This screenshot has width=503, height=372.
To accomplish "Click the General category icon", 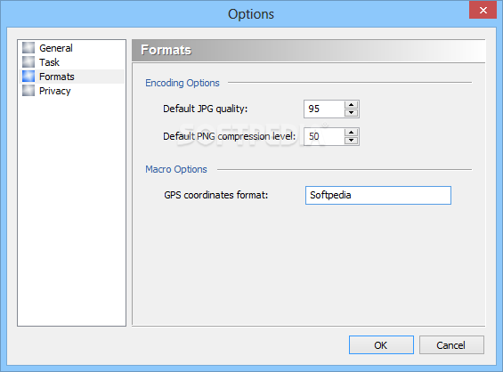I will tap(28, 48).
